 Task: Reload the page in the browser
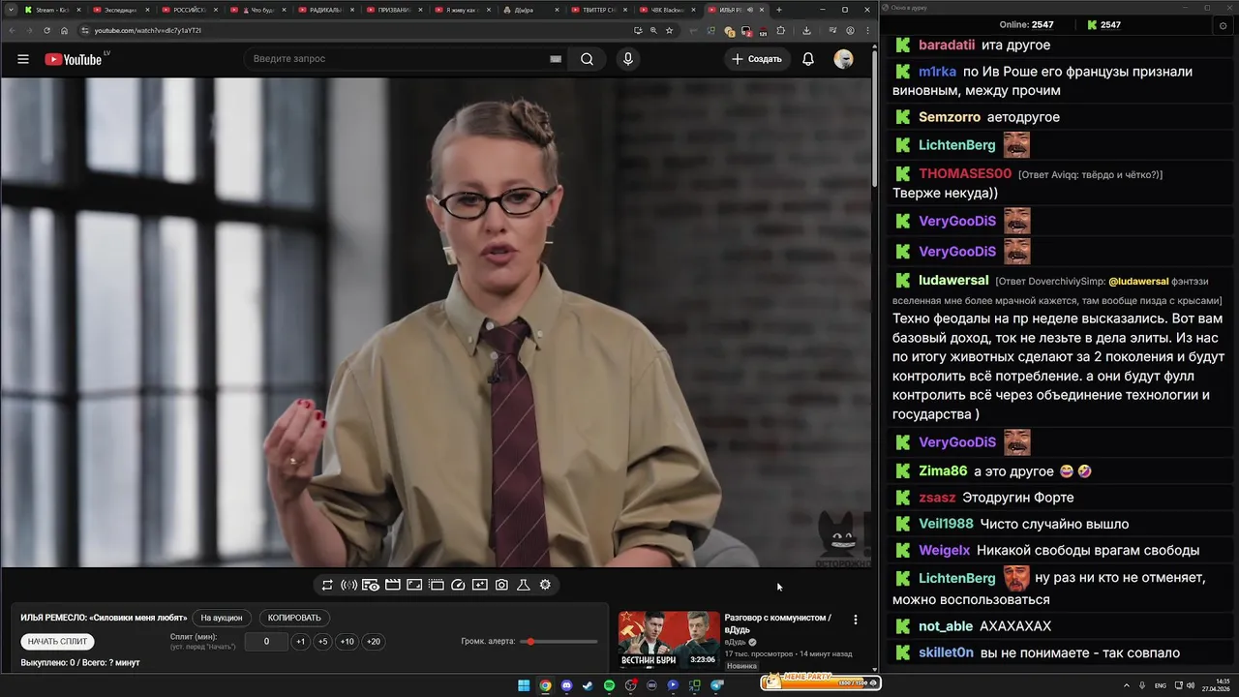pyautogui.click(x=46, y=30)
